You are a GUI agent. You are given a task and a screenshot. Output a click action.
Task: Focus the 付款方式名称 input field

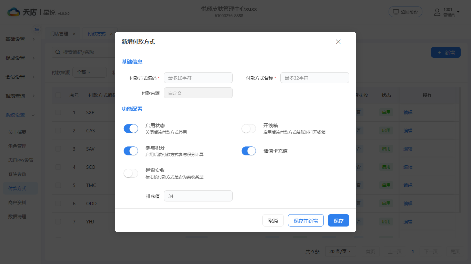(315, 78)
